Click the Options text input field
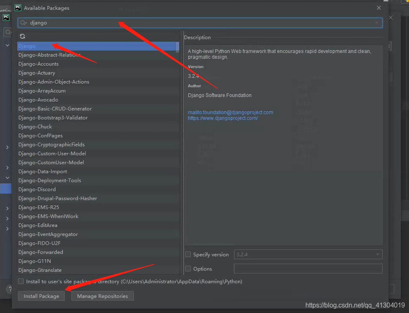The height and width of the screenshot is (313, 409). pyautogui.click(x=308, y=269)
